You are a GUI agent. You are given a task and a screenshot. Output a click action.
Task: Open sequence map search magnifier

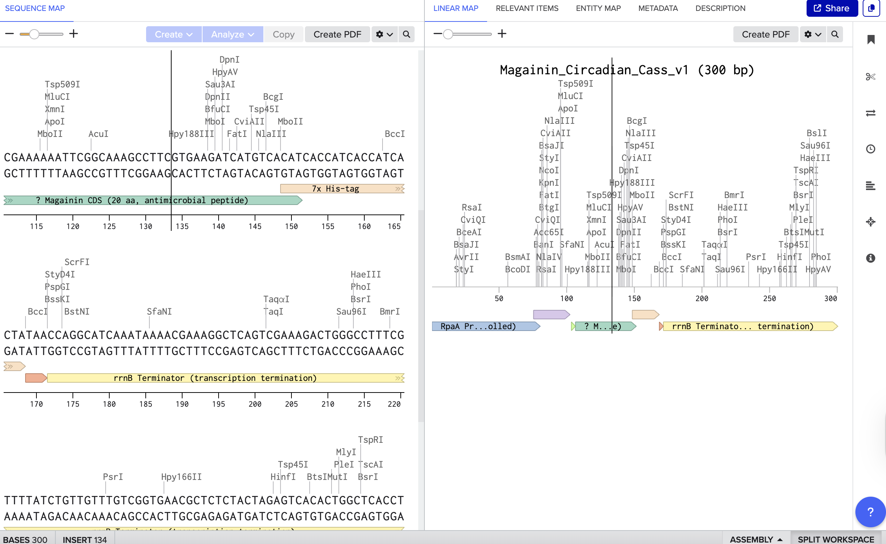click(407, 34)
